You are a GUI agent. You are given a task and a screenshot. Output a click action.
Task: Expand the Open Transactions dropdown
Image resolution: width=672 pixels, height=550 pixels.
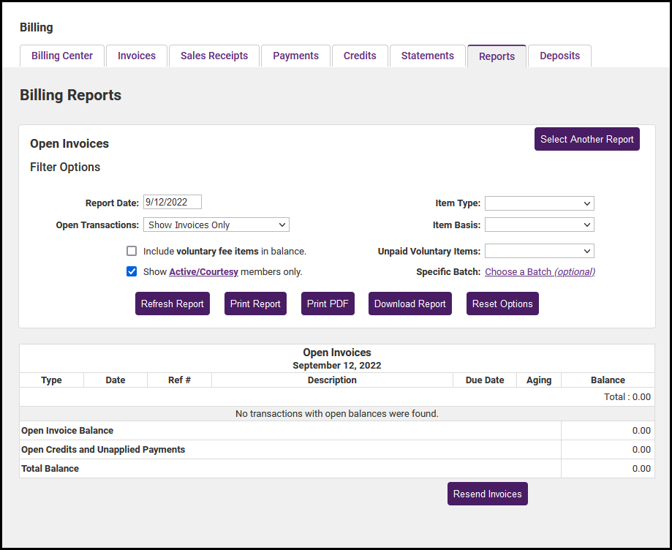point(216,225)
